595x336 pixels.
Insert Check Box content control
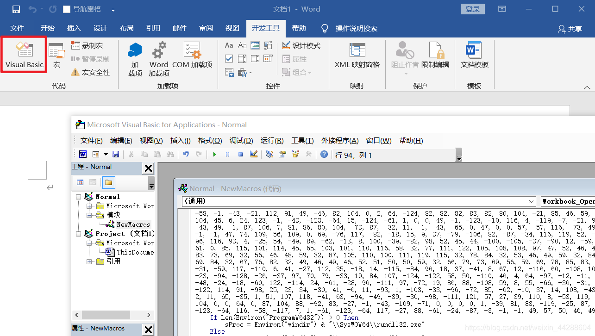click(x=229, y=59)
